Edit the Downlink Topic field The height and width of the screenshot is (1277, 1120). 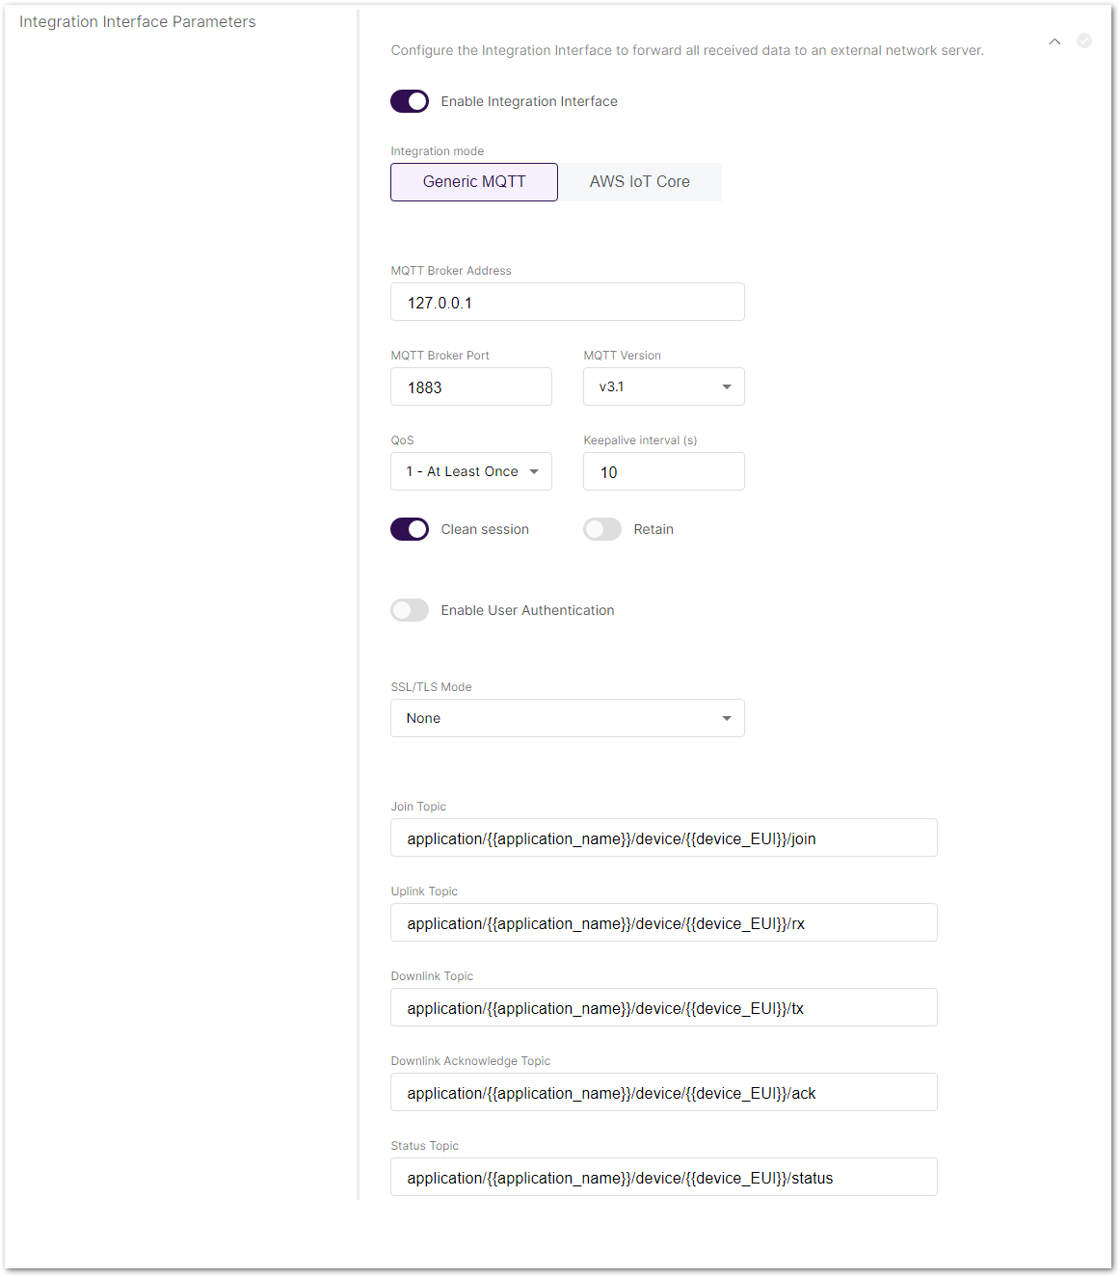(x=663, y=1007)
